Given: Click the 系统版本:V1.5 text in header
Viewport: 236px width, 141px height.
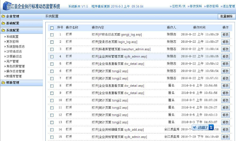Looking at the screenshot, I should (78, 7).
